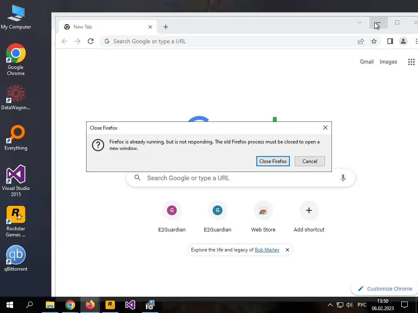Toggle Chrome side panel
Screen dimensions: 418x313
tap(390, 41)
